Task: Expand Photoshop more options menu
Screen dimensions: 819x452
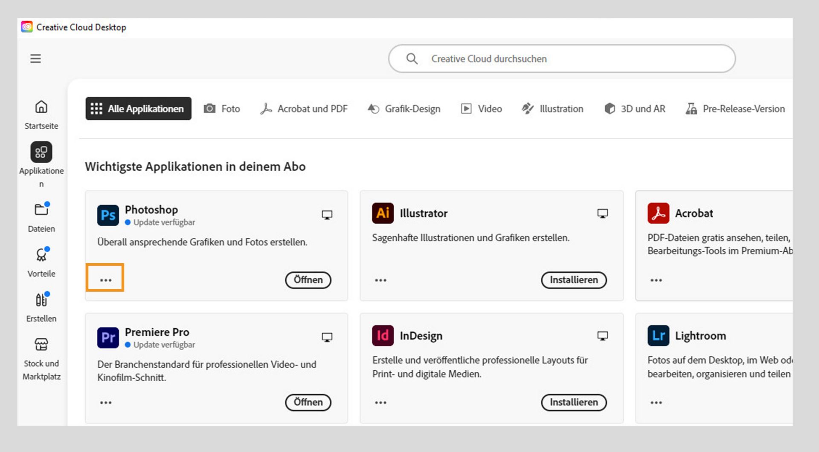Action: click(x=105, y=280)
